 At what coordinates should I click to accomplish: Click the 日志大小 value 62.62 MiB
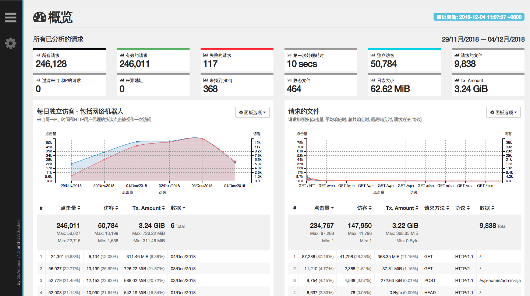pos(391,89)
